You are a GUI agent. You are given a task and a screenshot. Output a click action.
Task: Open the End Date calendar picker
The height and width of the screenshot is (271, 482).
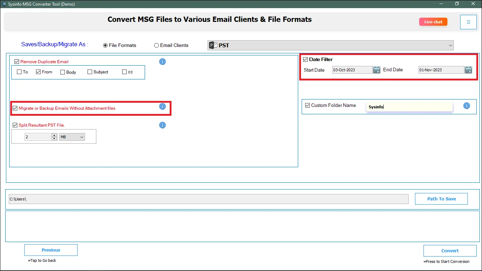[468, 70]
